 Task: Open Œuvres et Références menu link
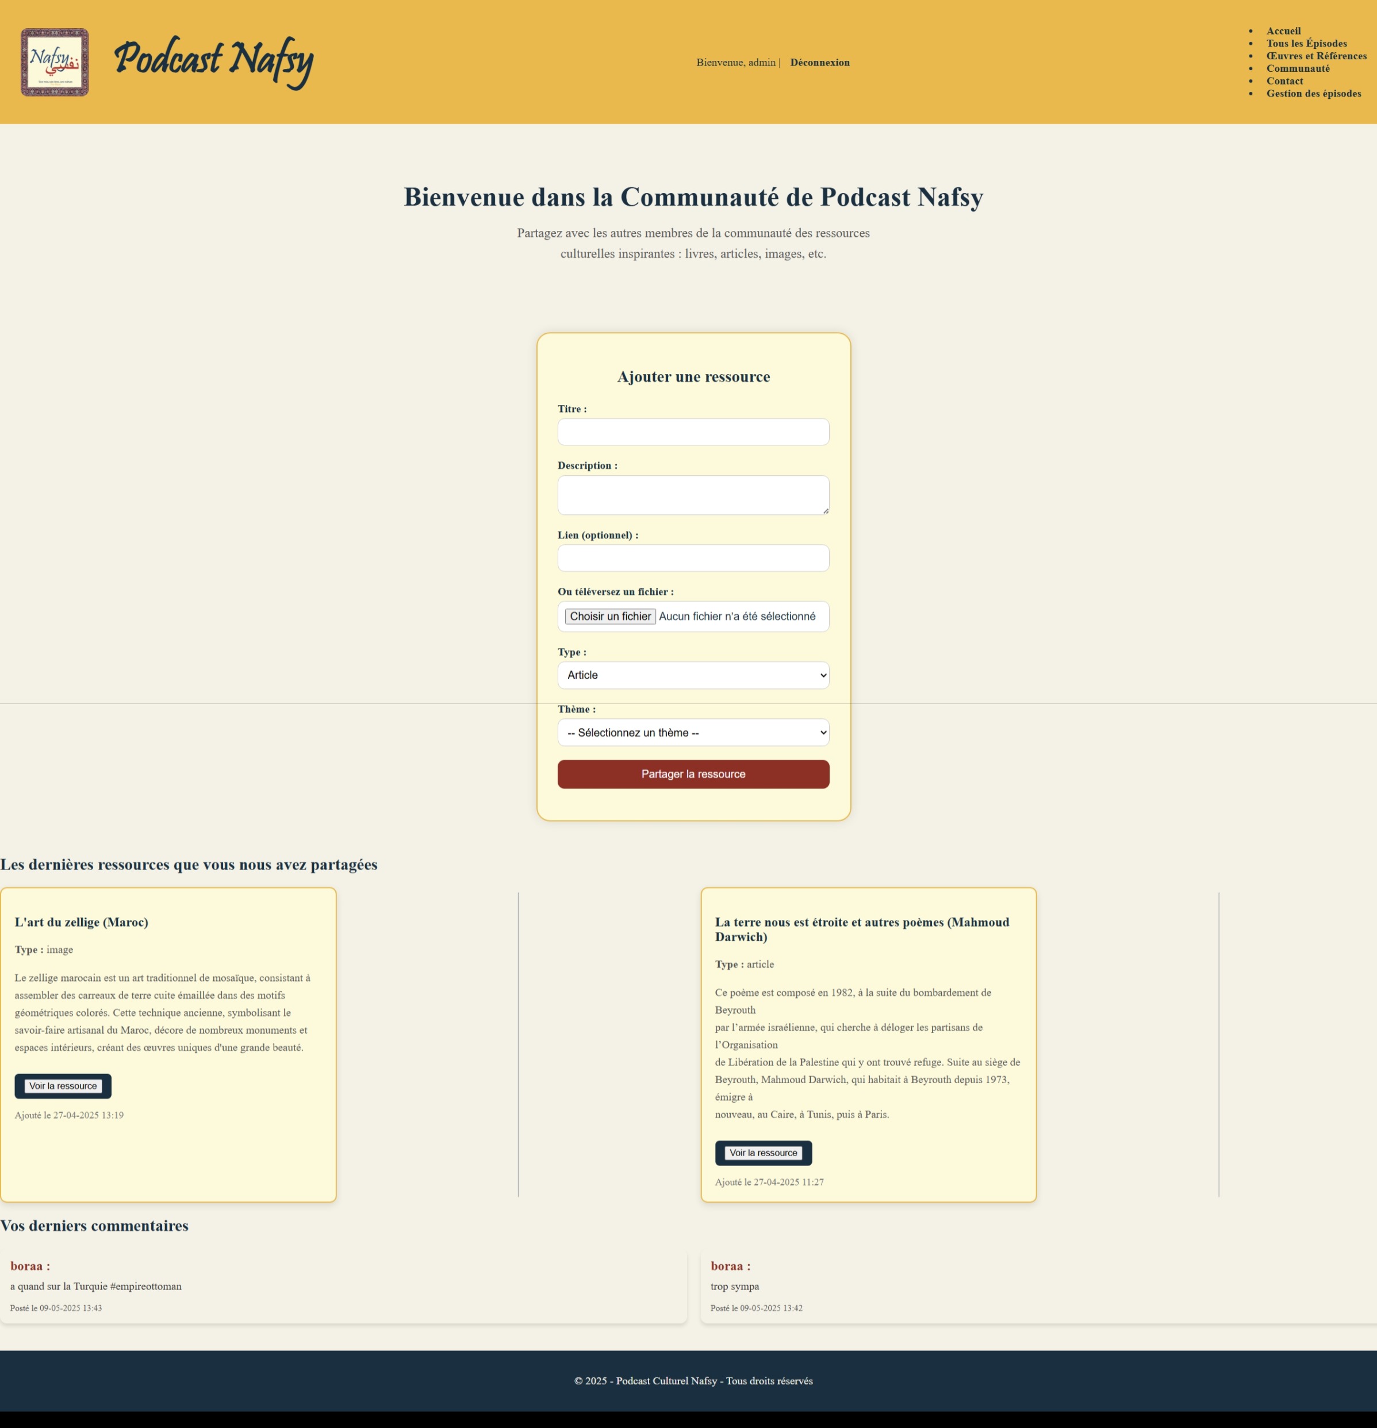click(1315, 56)
